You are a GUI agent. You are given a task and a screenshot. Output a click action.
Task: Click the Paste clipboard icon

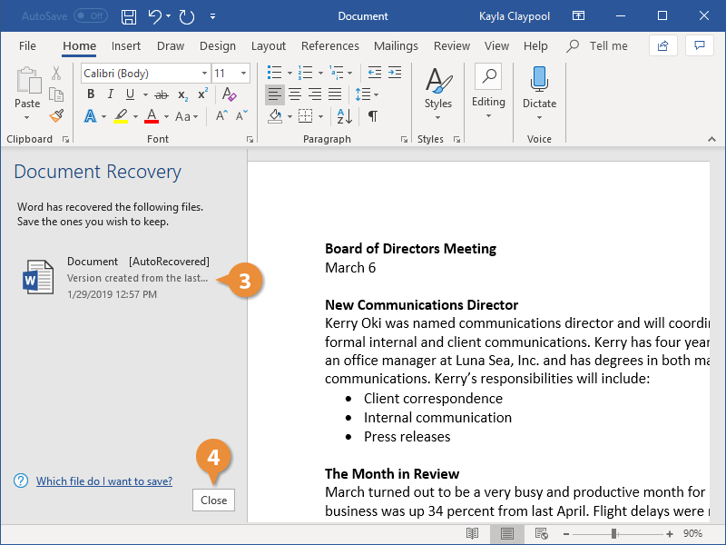click(x=28, y=81)
